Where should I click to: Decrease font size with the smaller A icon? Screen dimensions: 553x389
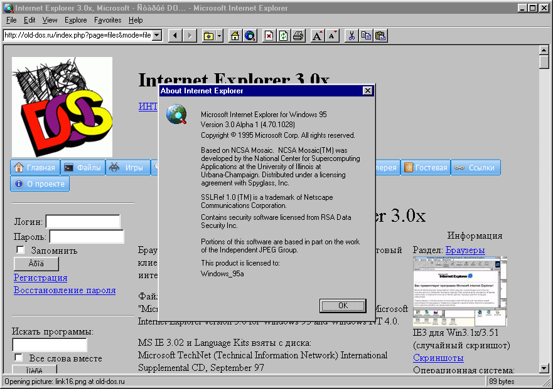(x=332, y=36)
